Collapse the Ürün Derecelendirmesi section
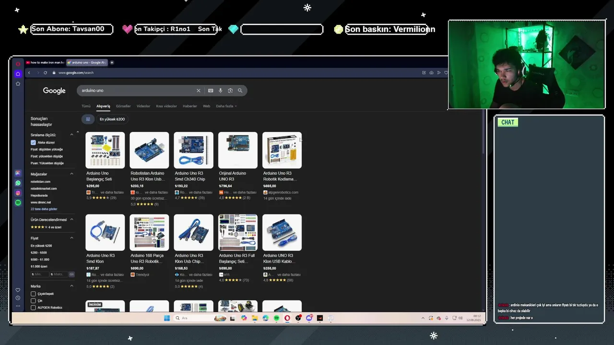Image resolution: width=614 pixels, height=345 pixels. tap(72, 219)
